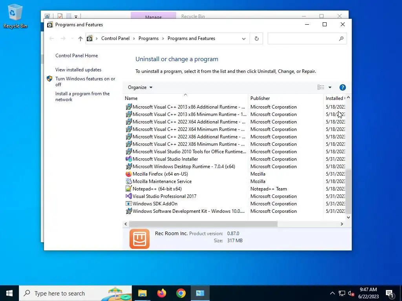
Task: Click the Mozilla Maintenance Service icon
Action: click(128, 181)
